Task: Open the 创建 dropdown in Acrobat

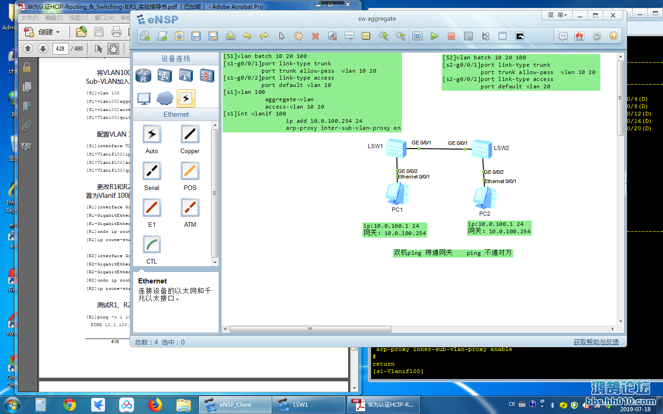Action: point(42,32)
